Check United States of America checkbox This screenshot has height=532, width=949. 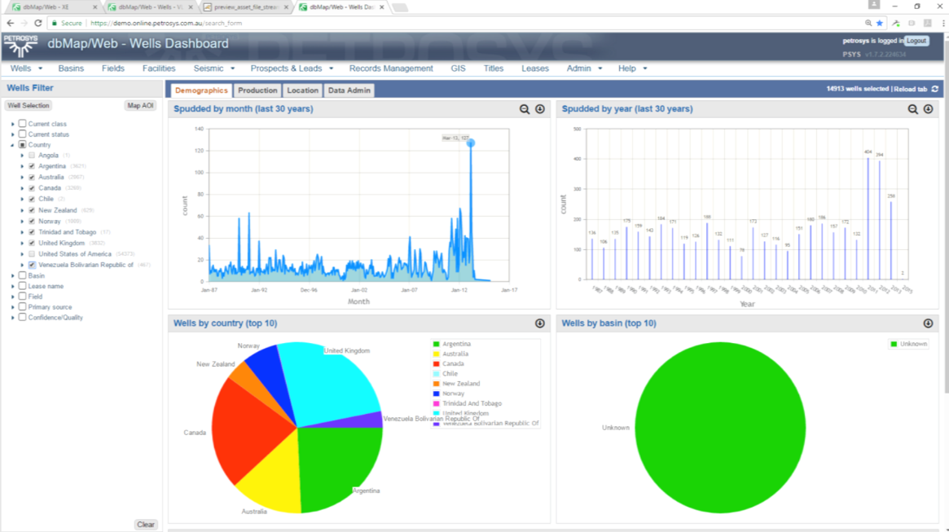click(x=32, y=254)
